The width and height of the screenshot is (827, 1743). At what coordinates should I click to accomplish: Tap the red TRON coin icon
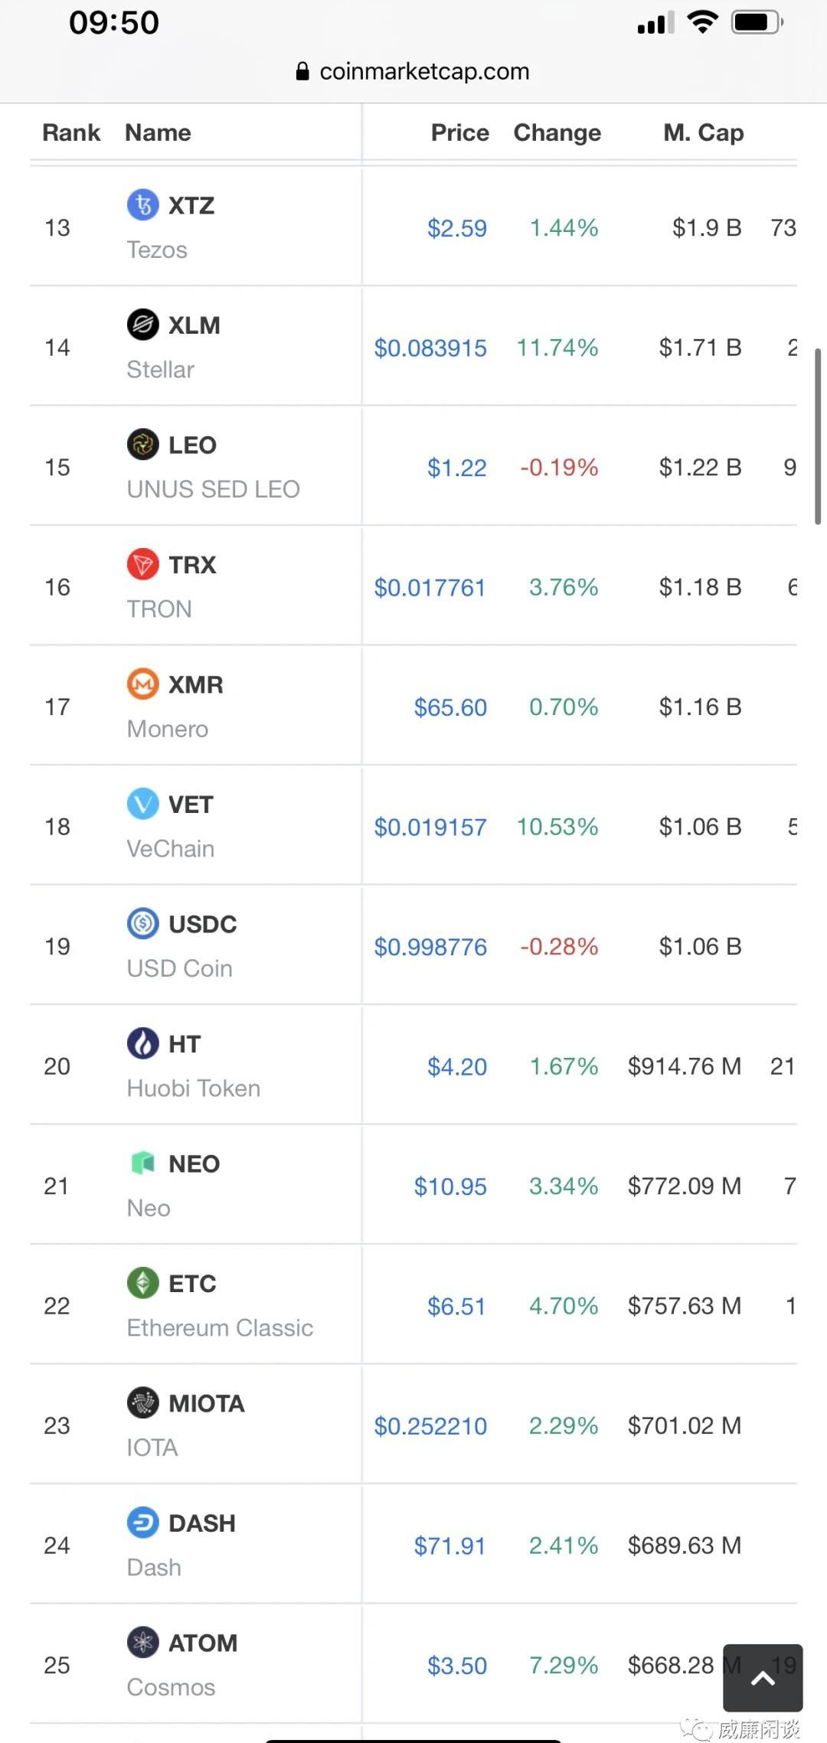pos(142,565)
